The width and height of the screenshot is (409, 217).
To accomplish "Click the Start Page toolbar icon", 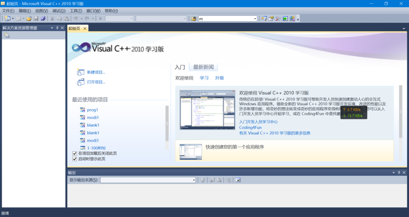I will click(x=285, y=19).
